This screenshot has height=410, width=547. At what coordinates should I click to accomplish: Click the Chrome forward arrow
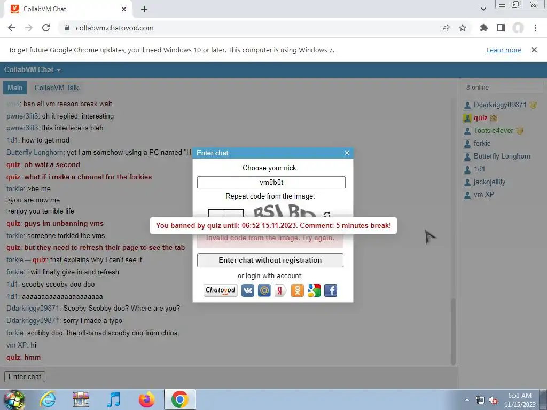29,28
